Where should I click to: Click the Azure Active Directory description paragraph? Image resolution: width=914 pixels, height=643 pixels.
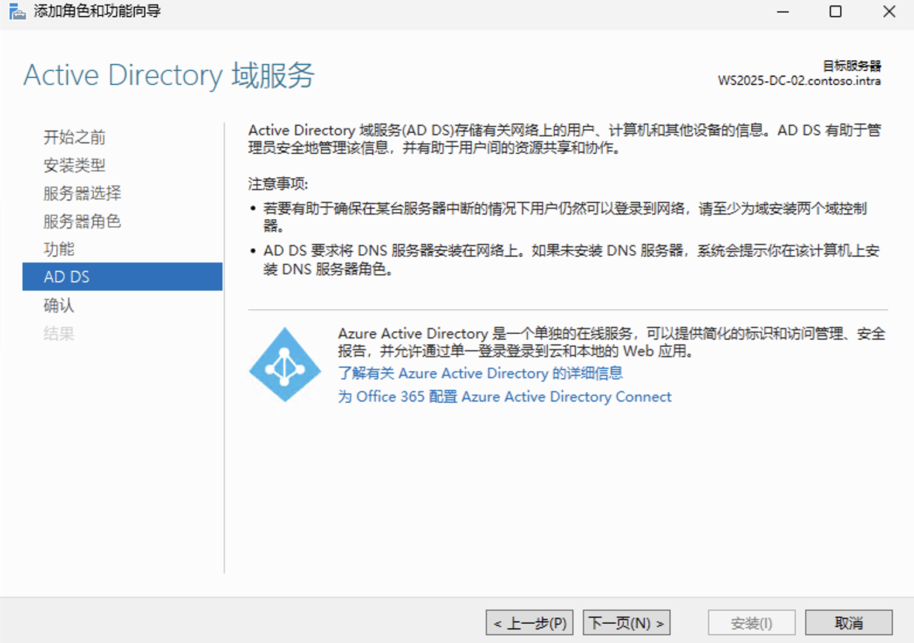tap(611, 342)
